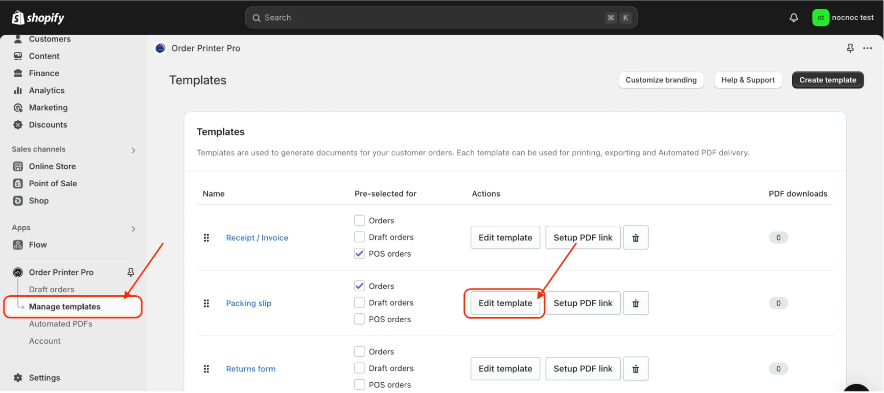Setup PDF link for Returns form
Viewport: 884px width, 393px height.
[583, 369]
